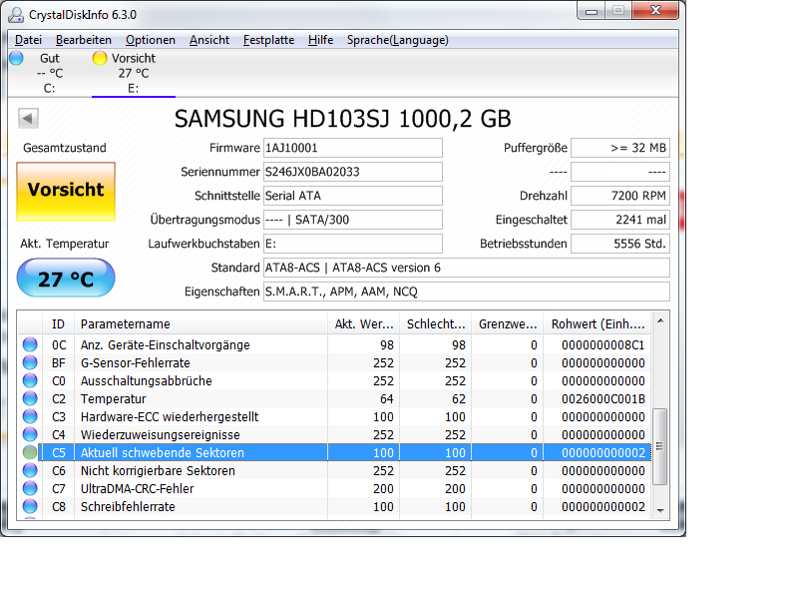Click the Akt. Wer... column header
The height and width of the screenshot is (599, 798).
coord(363,323)
